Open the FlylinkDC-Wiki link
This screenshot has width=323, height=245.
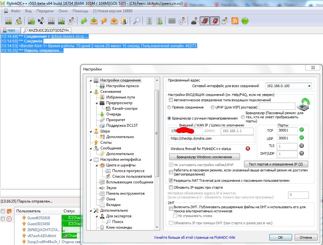coord(194,237)
